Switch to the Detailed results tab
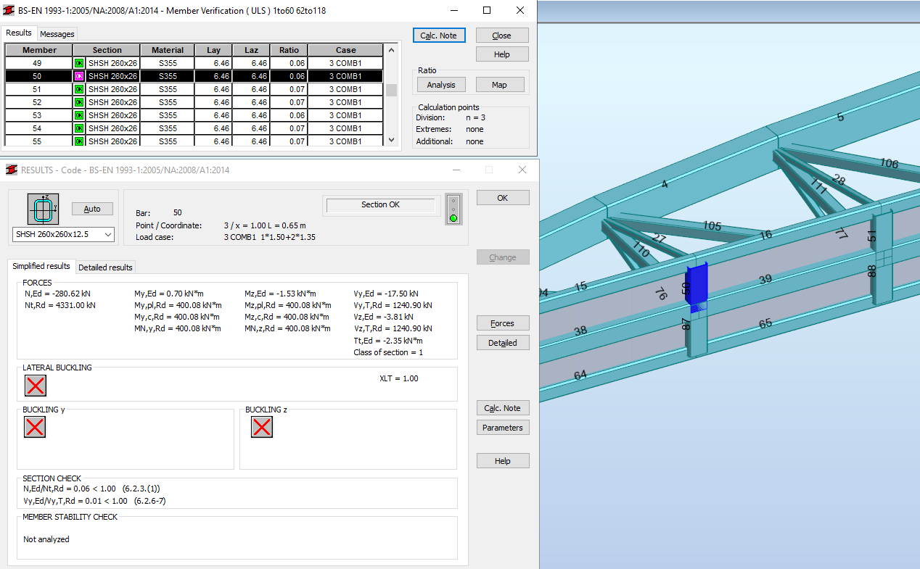 coord(105,267)
